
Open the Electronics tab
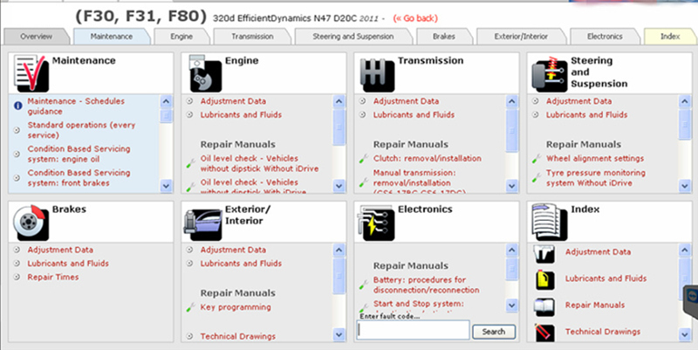pos(605,37)
